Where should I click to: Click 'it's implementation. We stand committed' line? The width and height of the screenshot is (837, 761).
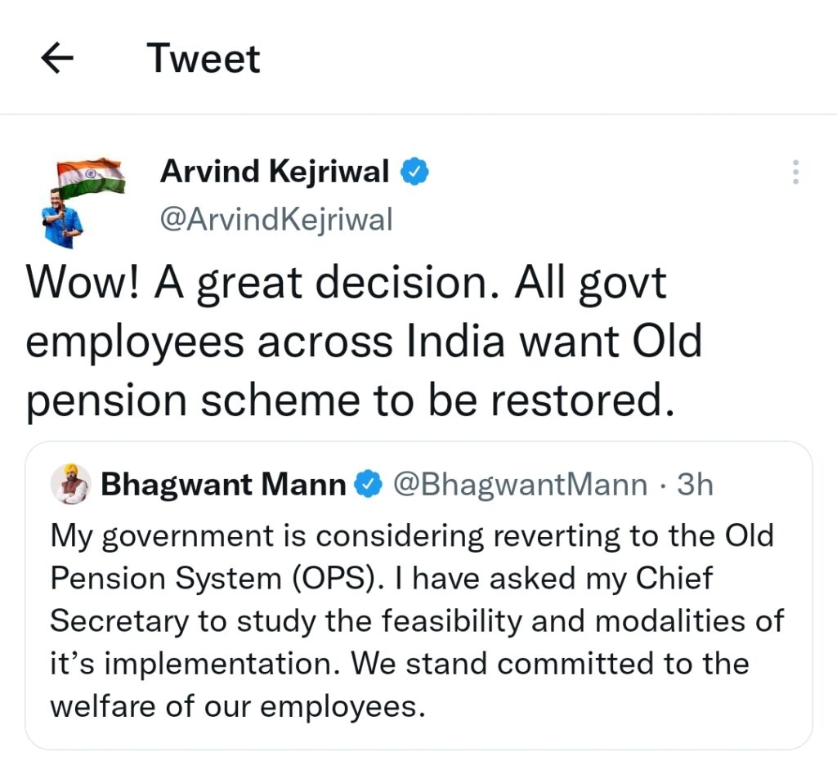tap(400, 664)
